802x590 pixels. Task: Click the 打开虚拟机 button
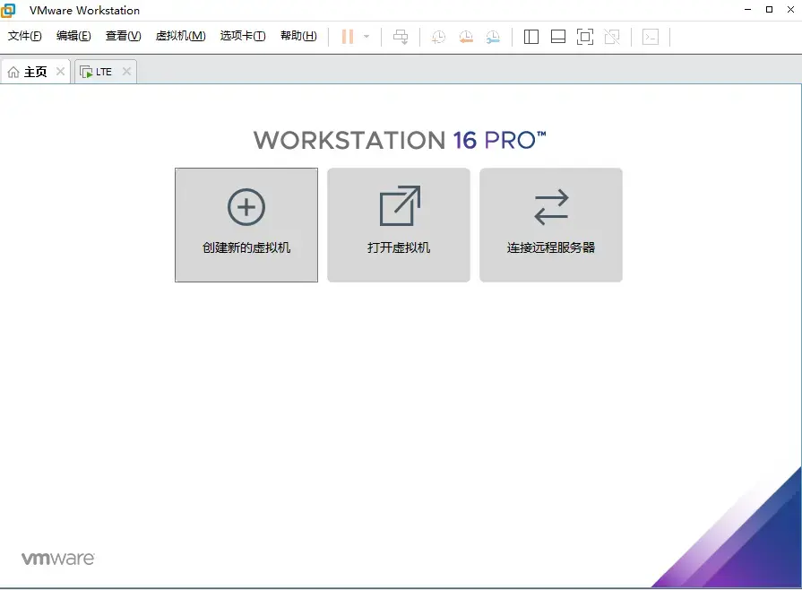tap(399, 225)
